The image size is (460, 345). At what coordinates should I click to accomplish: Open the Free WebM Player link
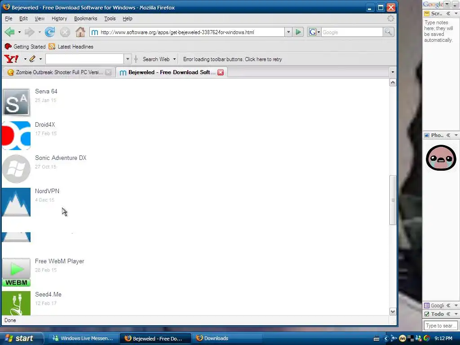pyautogui.click(x=60, y=261)
